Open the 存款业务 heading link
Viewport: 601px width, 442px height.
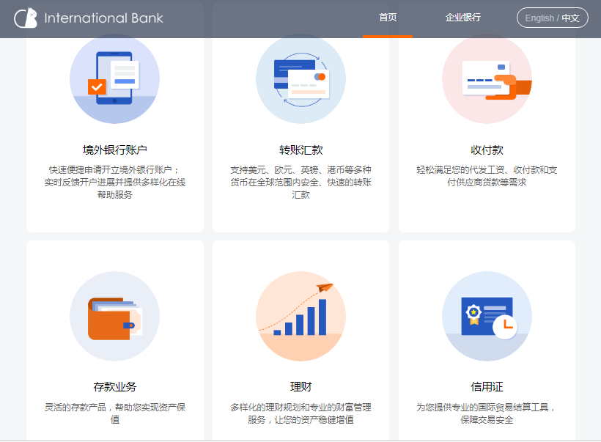click(x=114, y=387)
